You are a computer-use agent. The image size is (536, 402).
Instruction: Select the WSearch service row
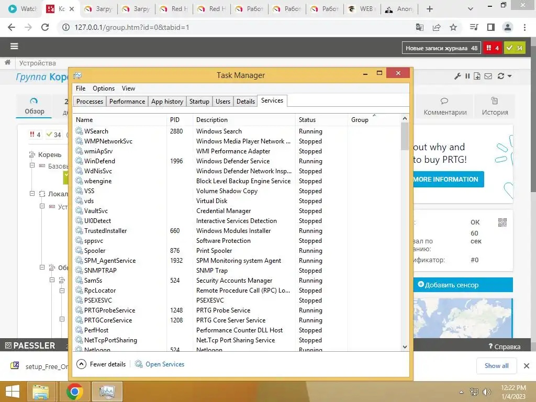click(237, 131)
